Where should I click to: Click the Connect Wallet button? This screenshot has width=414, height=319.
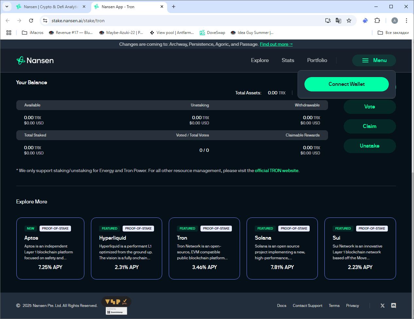tap(347, 84)
